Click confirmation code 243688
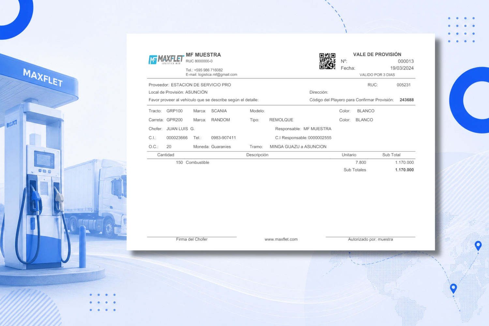489x326 pixels. [407, 100]
